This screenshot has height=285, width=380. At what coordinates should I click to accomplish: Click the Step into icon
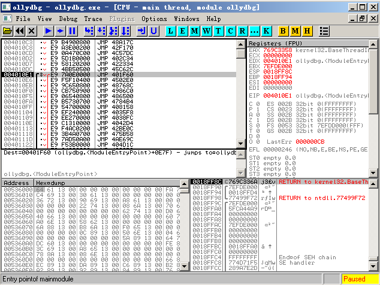tap(89, 31)
